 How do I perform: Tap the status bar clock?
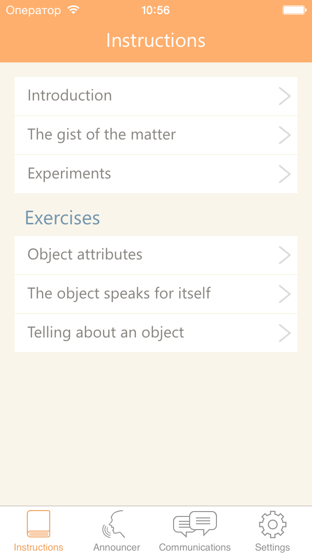[x=156, y=10]
